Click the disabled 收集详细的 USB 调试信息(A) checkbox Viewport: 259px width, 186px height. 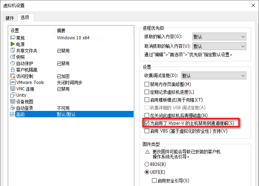click(x=147, y=108)
